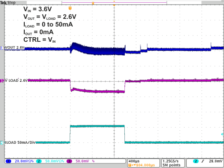Image resolution: width=224 pixels, height=168 pixels.
Task: Click the 20.0mV channel 1 scale readout
Action: (24, 161)
